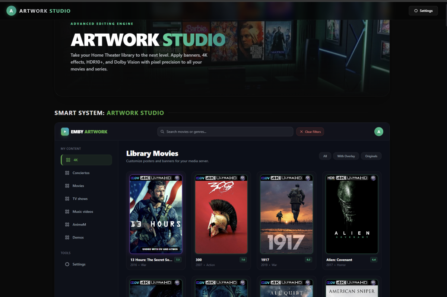447x297 pixels.
Task: Show All posters filter
Action: click(x=325, y=156)
